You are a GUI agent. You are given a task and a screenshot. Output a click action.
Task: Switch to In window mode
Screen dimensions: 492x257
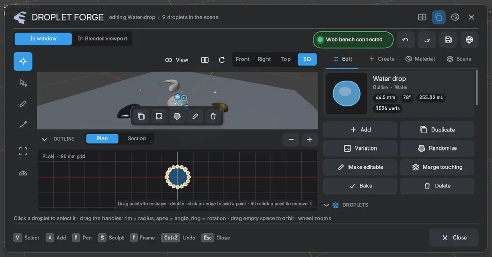click(43, 39)
